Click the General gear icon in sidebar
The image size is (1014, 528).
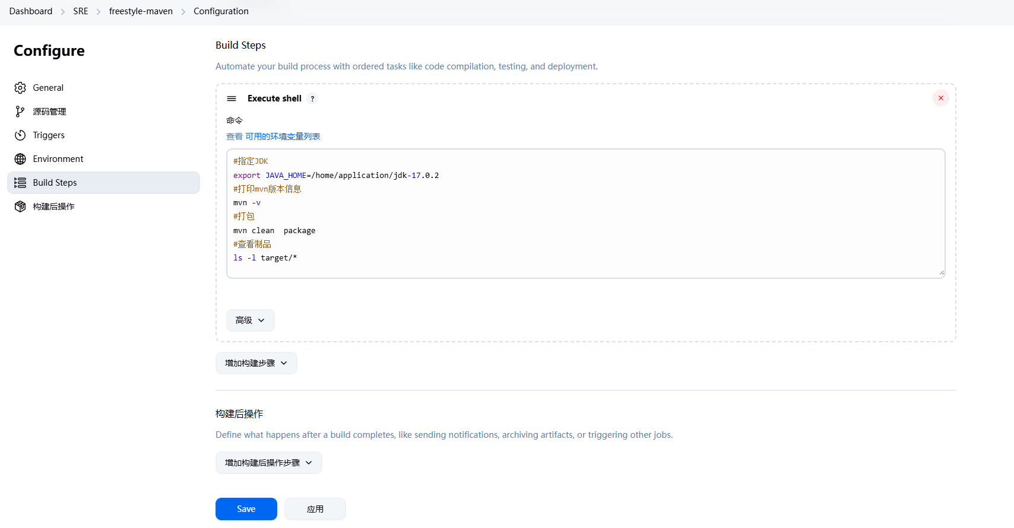20,88
